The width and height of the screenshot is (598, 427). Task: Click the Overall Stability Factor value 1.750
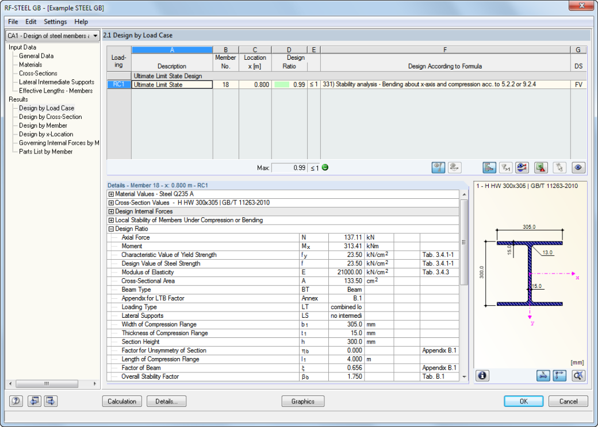pyautogui.click(x=346, y=376)
